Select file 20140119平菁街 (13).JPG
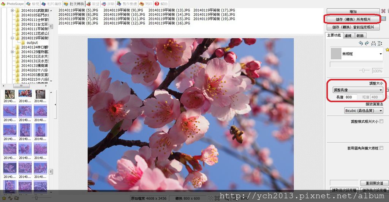The image size is (389, 202). 169,10
